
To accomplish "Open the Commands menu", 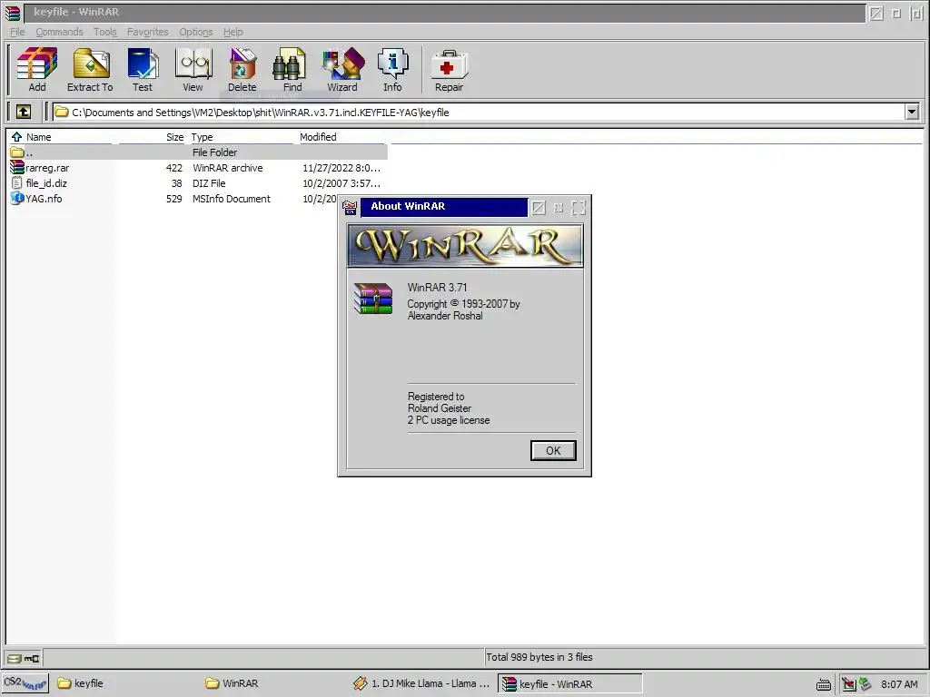I will pos(59,32).
